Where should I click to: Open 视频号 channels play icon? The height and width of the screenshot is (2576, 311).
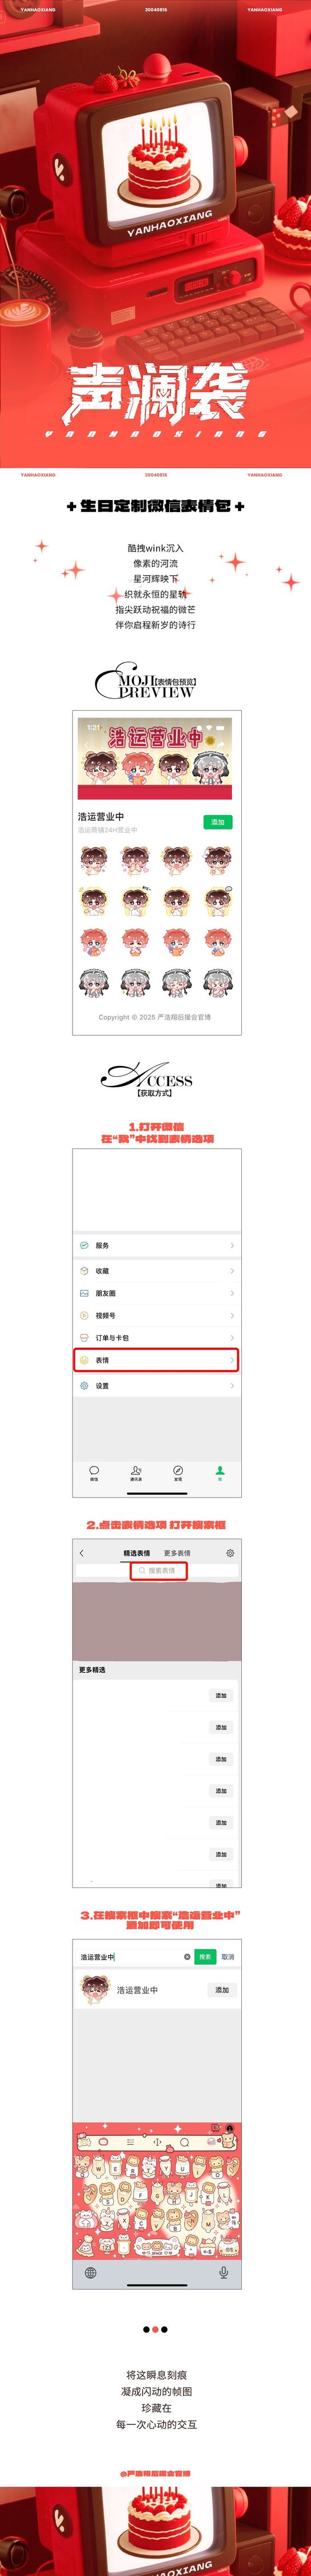(85, 1315)
